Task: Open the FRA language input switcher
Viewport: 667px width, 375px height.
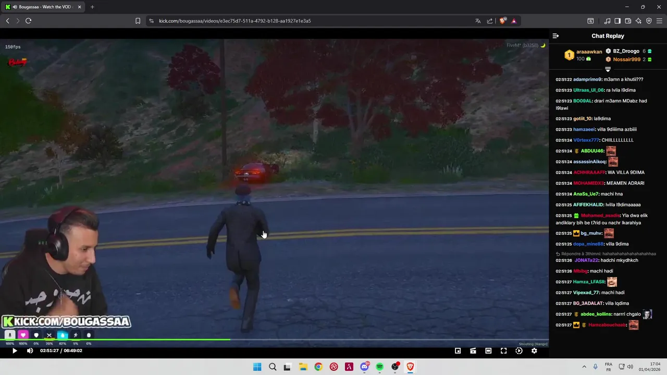Action: 609,367
